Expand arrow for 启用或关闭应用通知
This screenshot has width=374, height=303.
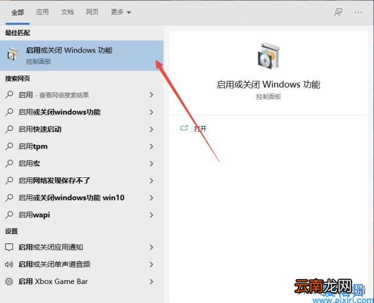click(x=152, y=247)
